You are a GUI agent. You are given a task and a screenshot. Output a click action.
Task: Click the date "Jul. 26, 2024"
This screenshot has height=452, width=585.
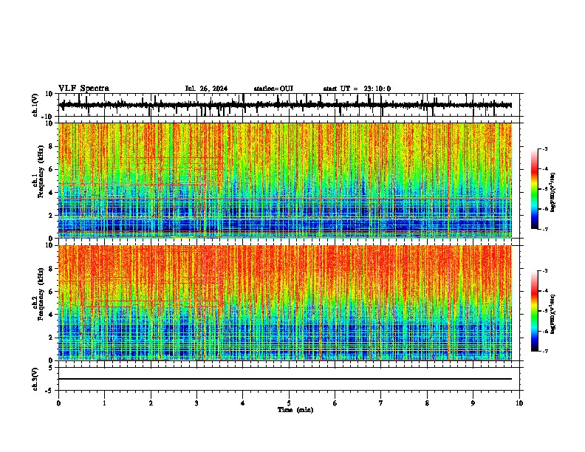point(206,89)
